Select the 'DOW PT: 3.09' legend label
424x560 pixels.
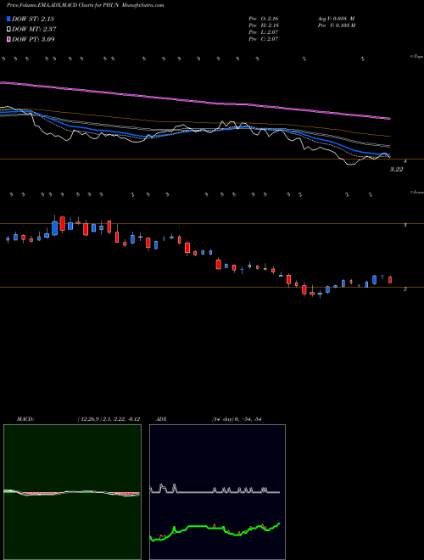point(33,39)
